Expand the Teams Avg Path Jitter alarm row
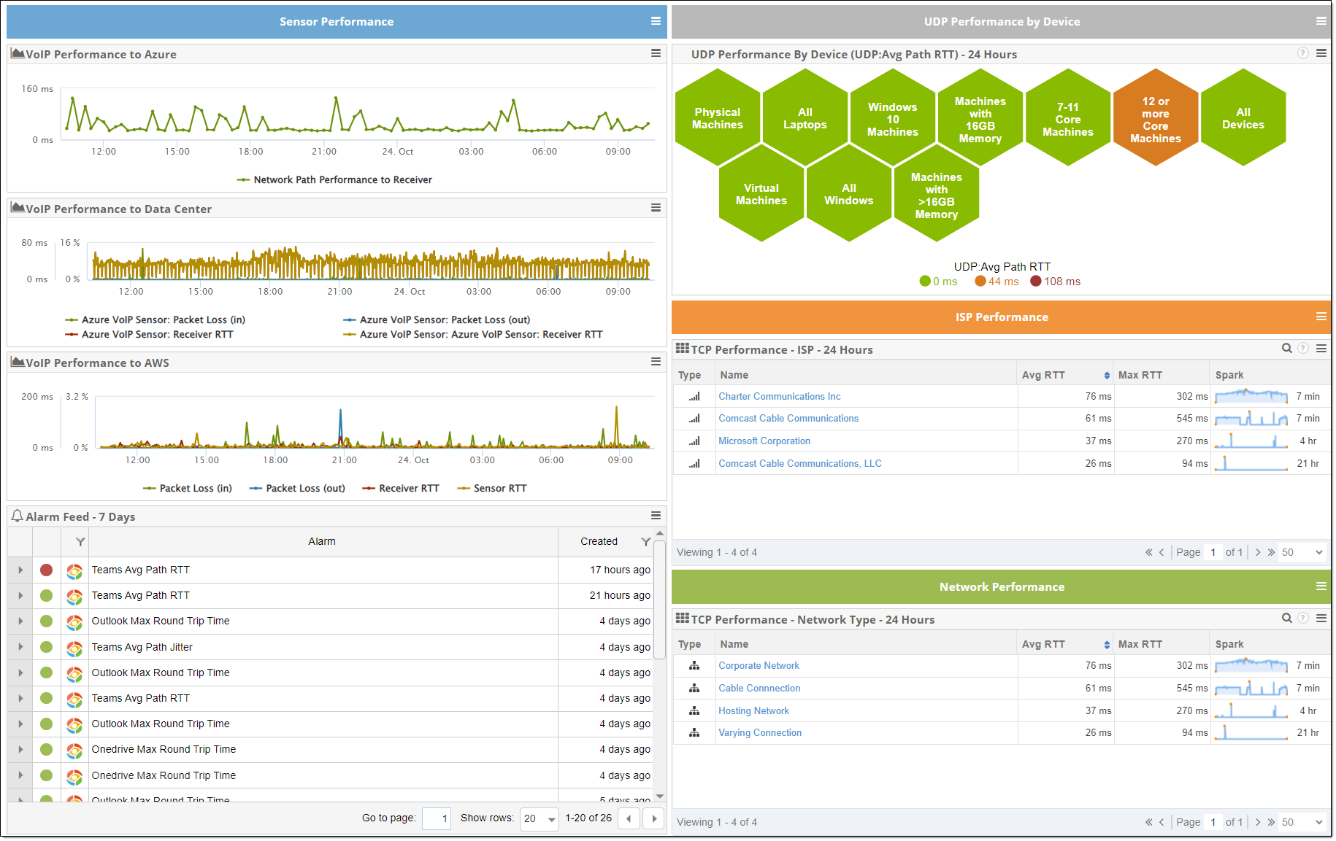 (20, 647)
